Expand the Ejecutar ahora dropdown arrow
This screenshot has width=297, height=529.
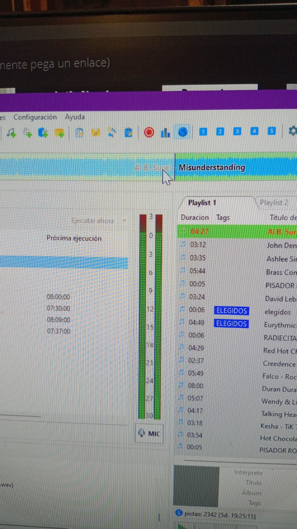[x=125, y=221]
